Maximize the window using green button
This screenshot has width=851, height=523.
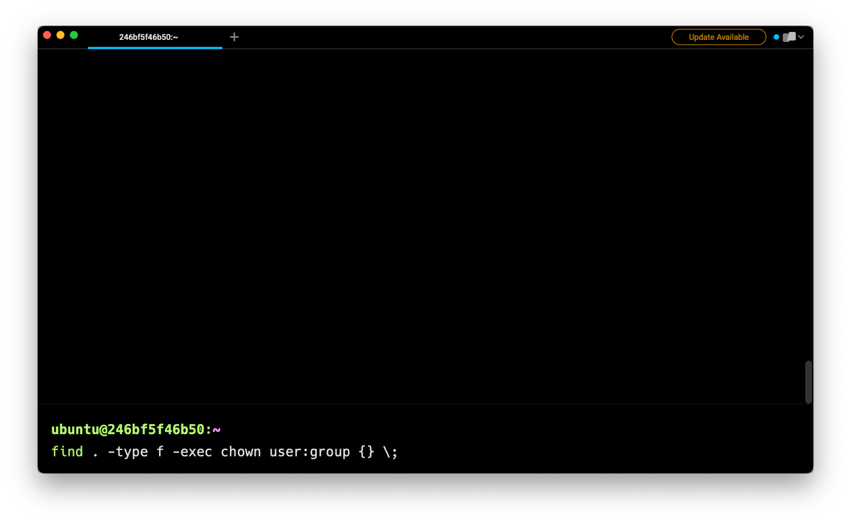74,35
